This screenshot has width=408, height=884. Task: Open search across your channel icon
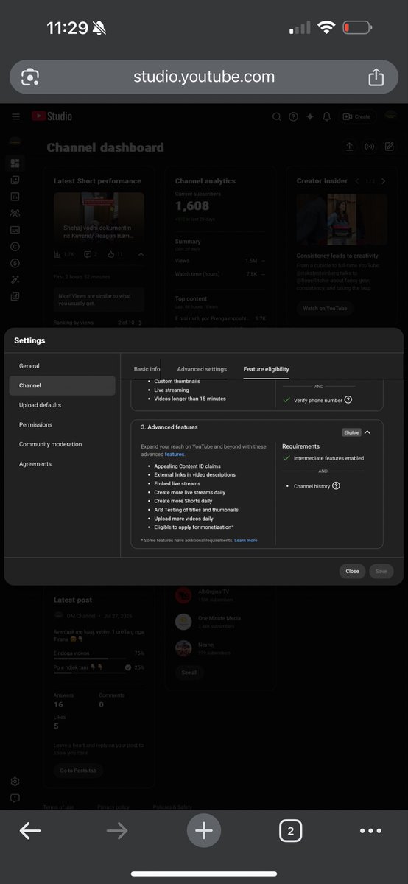(277, 116)
